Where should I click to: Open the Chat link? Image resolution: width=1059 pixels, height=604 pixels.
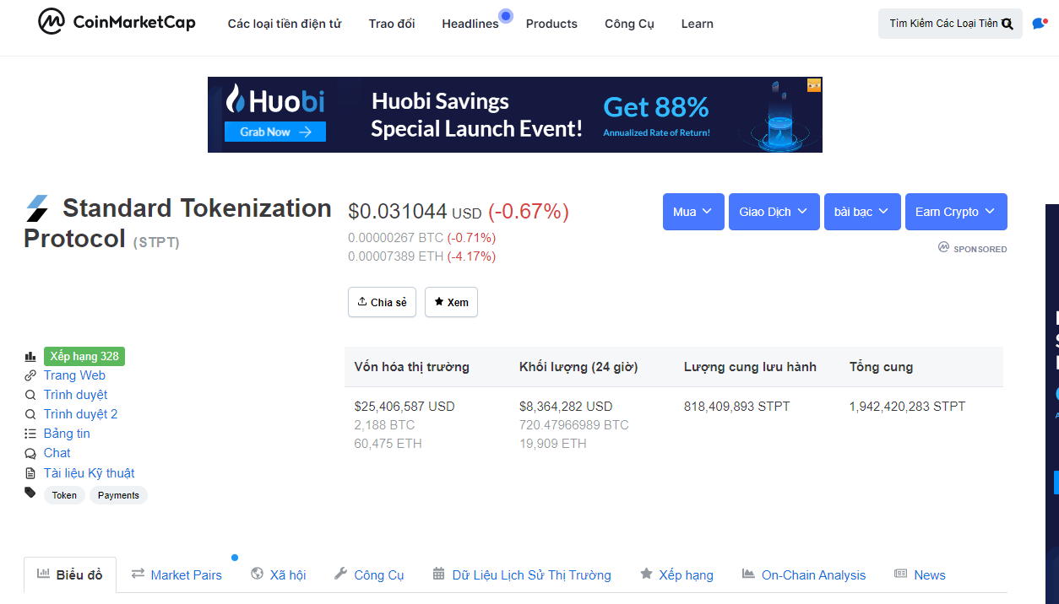point(57,453)
